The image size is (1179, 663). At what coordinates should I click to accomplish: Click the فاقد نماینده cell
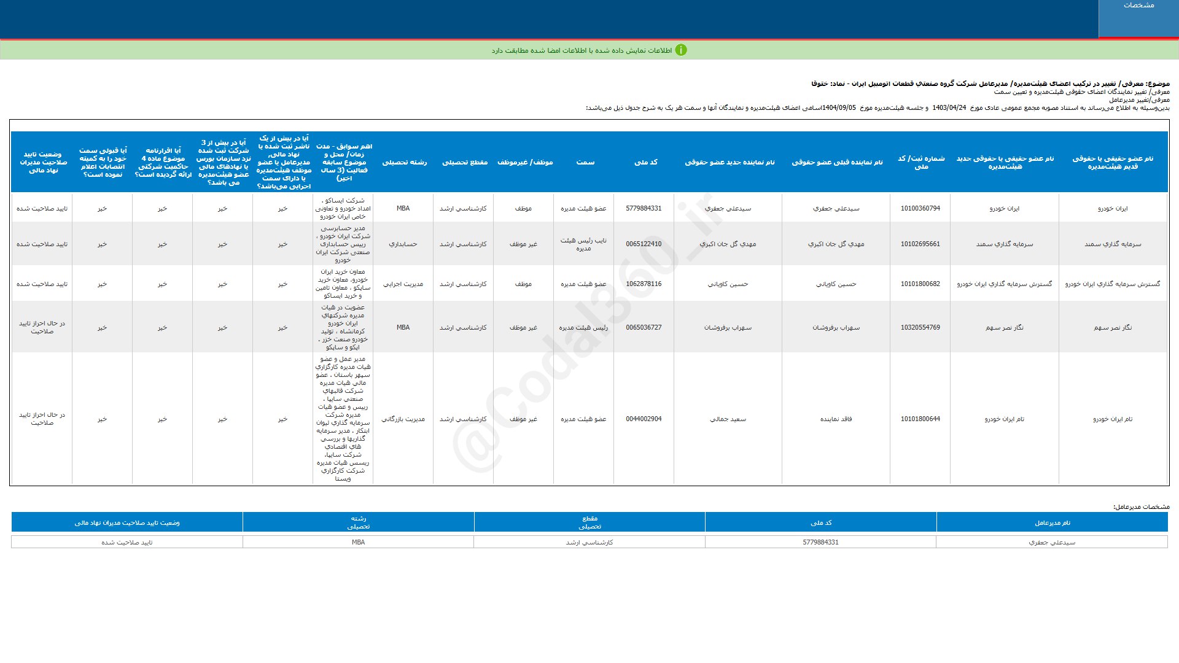pyautogui.click(x=836, y=419)
